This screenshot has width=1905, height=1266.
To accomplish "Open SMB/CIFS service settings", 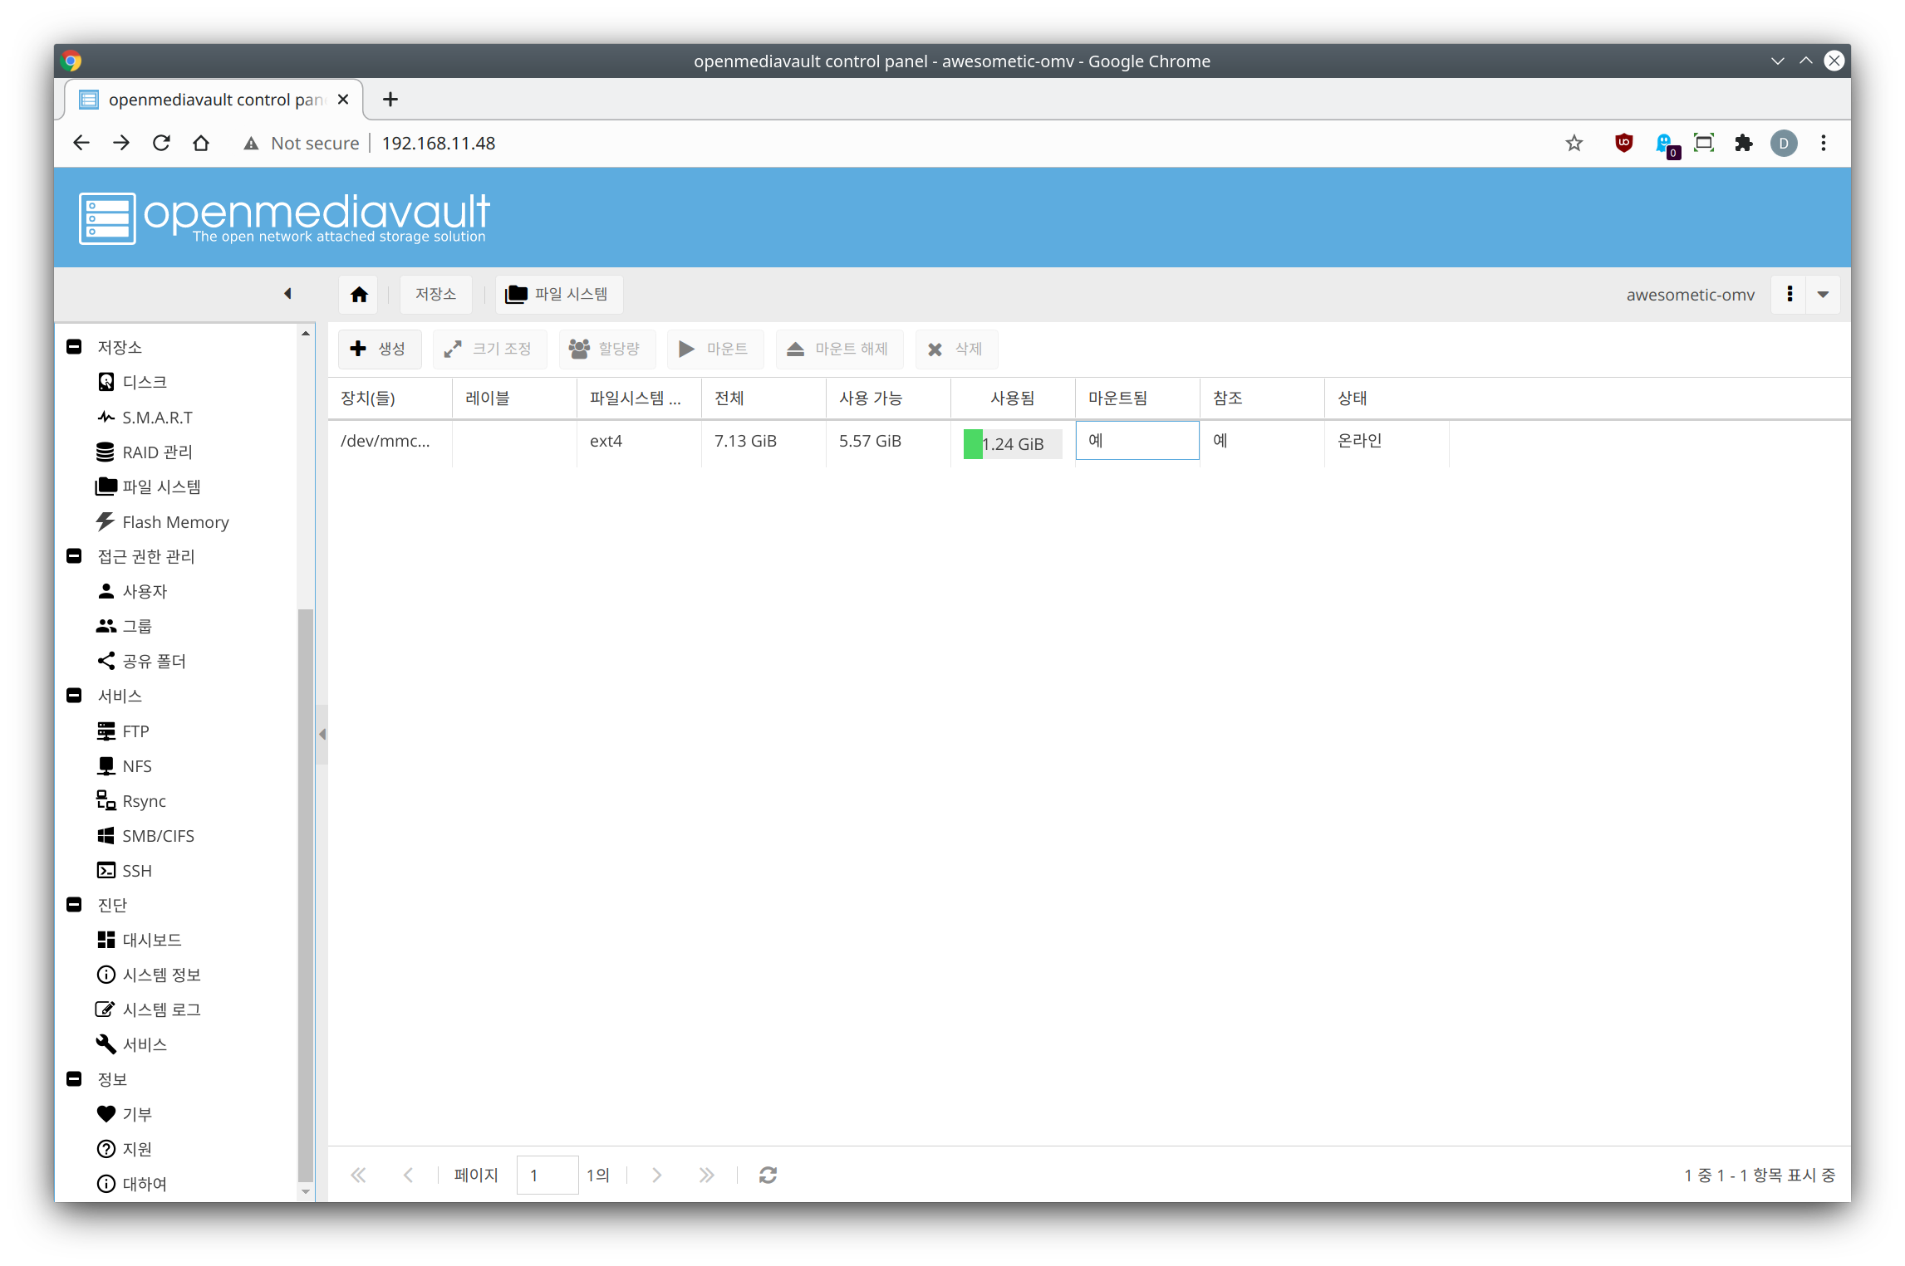I will 157,836.
